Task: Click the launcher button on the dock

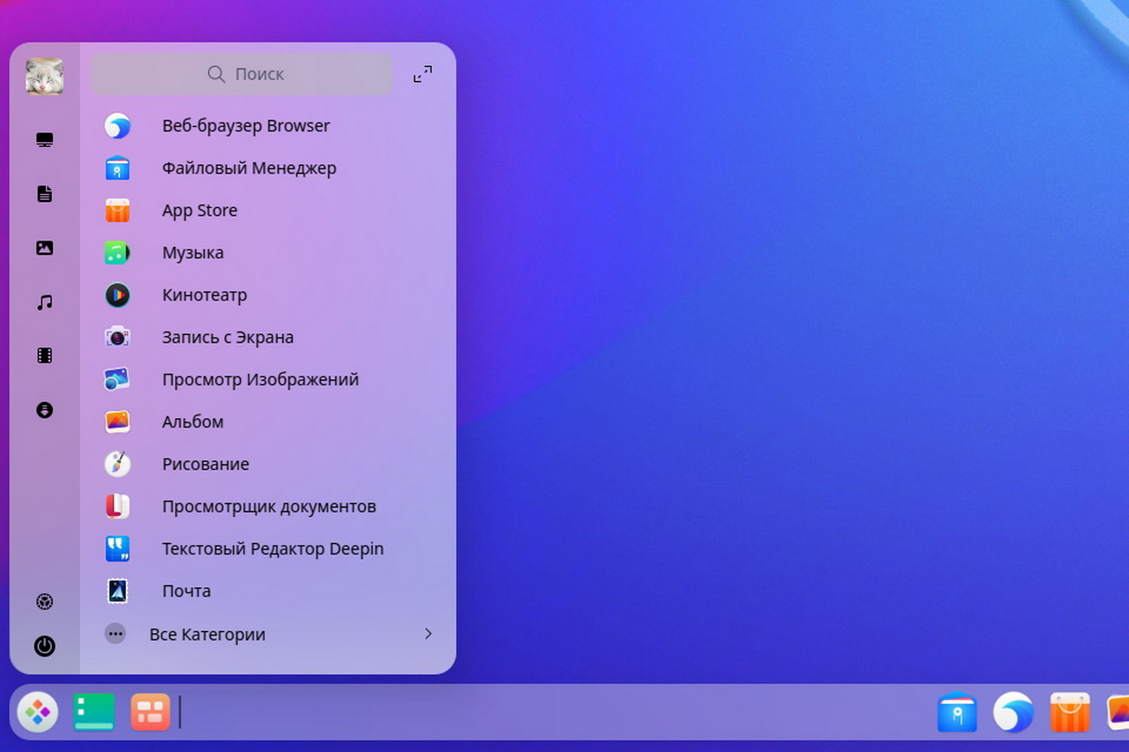Action: pyautogui.click(x=37, y=712)
